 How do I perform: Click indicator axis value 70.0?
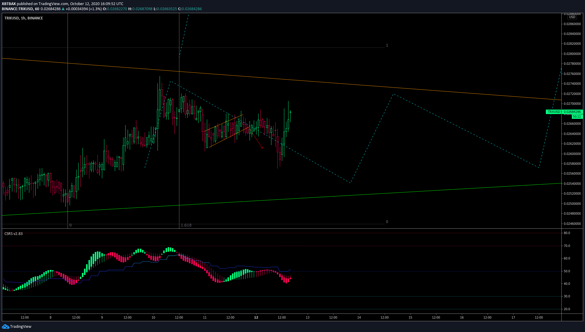(x=567, y=246)
